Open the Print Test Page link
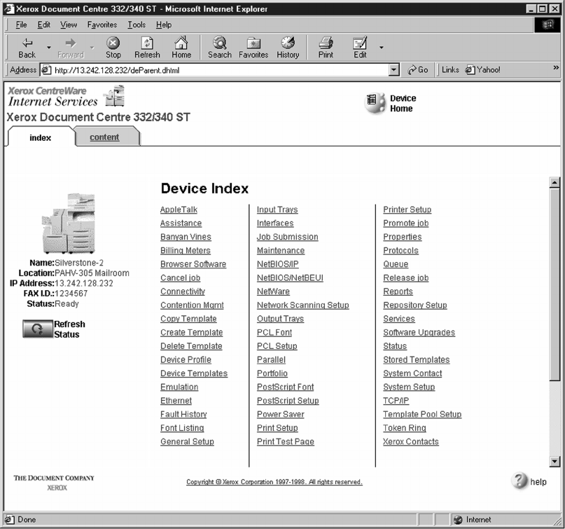The height and width of the screenshot is (529, 565). pos(286,441)
